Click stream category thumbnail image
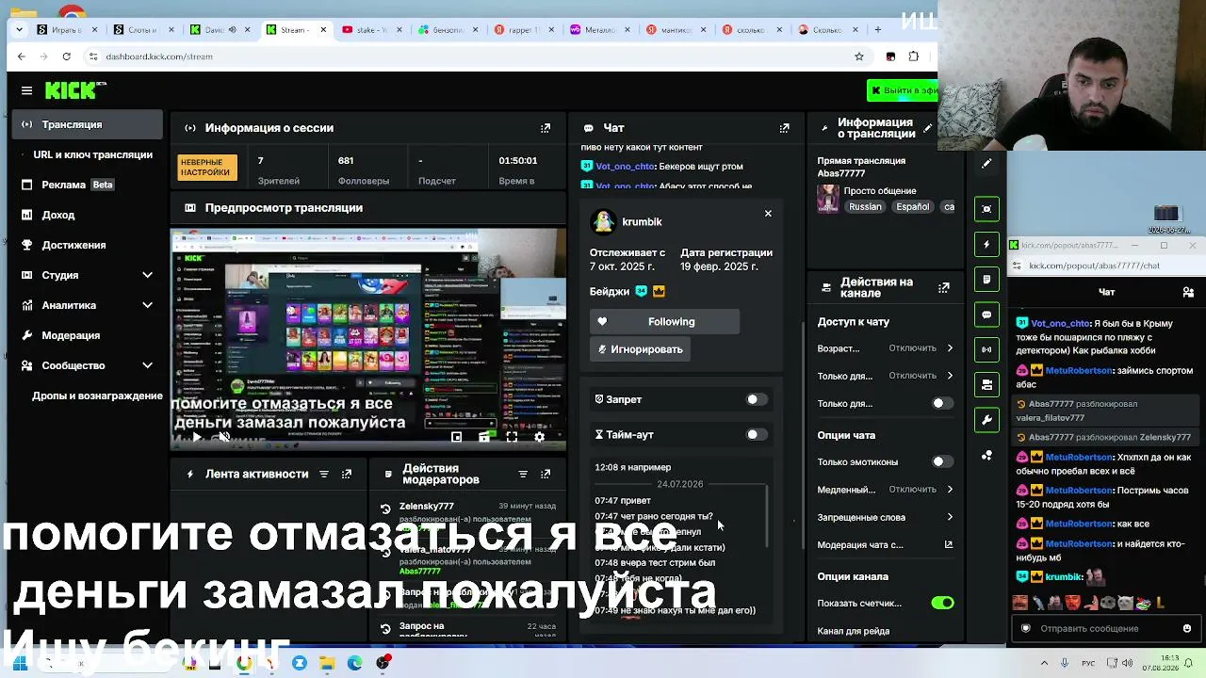 827,199
